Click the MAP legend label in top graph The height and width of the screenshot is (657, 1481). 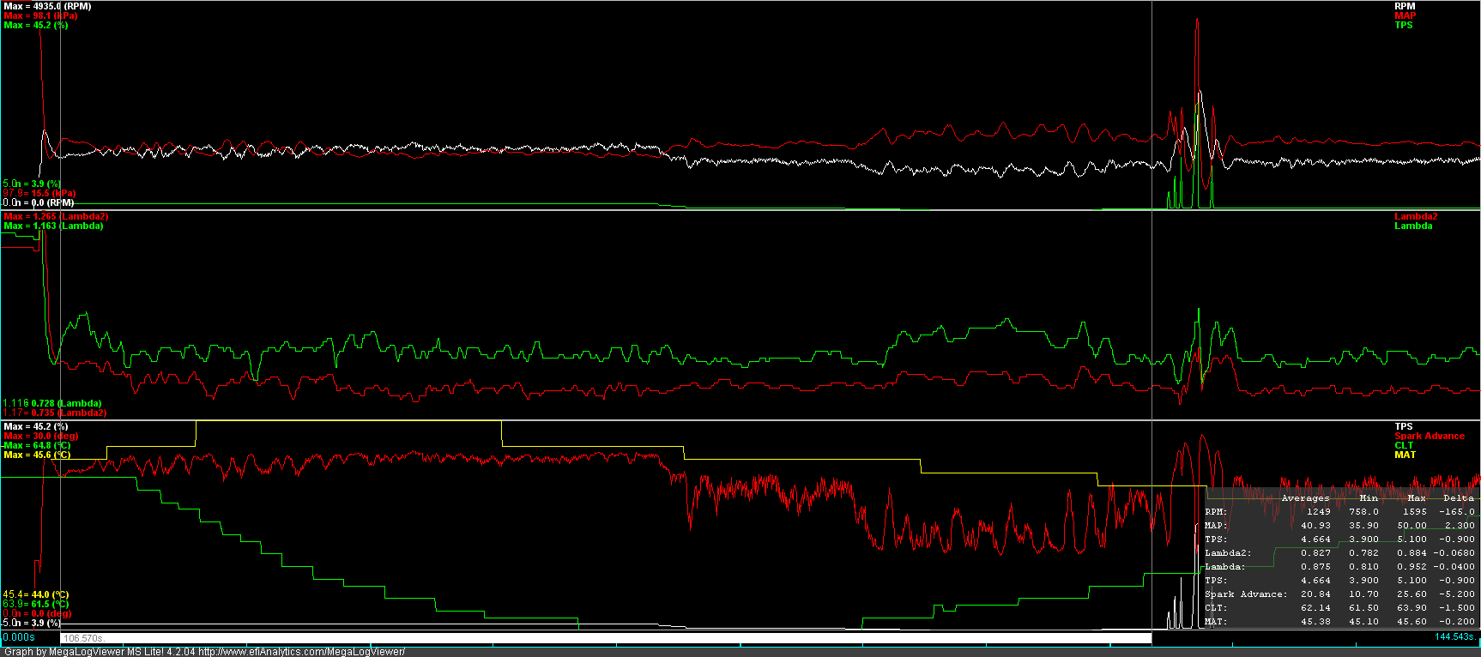coord(1405,15)
